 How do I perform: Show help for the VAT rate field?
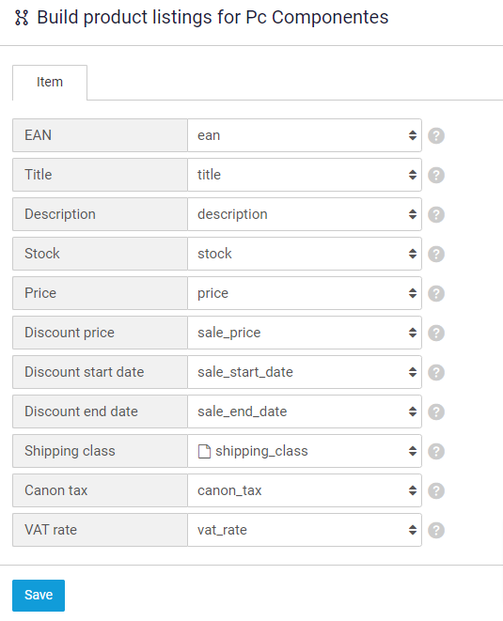pyautogui.click(x=436, y=530)
